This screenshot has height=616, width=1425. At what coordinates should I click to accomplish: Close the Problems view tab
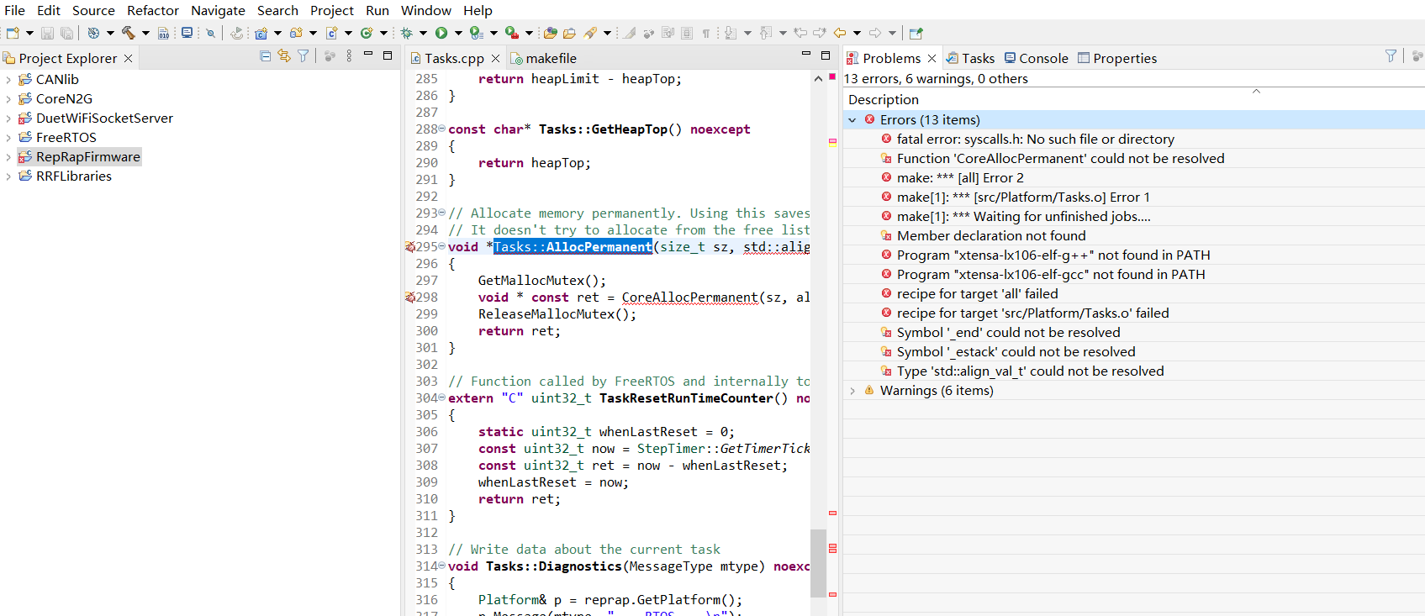[932, 58]
